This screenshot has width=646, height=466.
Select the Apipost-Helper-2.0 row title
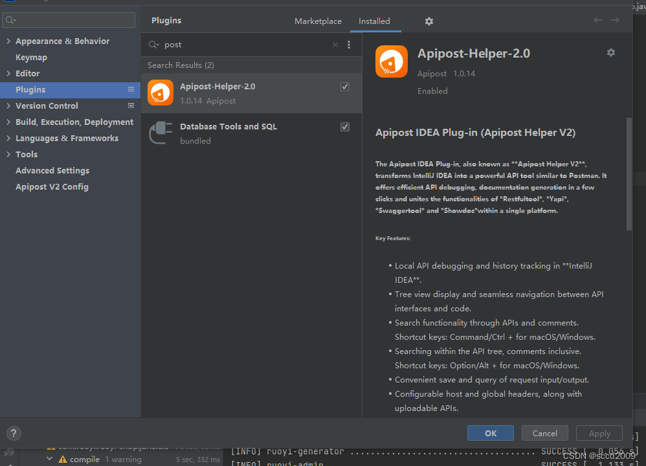217,87
